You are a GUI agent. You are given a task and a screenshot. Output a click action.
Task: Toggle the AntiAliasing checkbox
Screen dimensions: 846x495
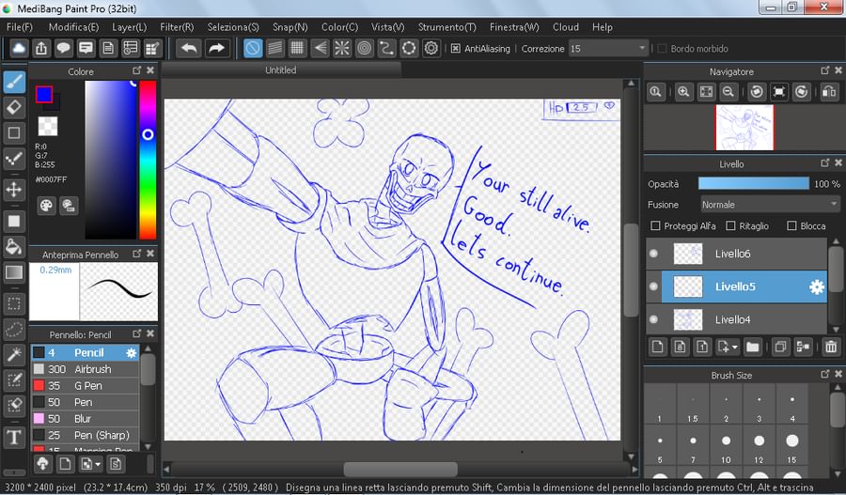(x=455, y=49)
